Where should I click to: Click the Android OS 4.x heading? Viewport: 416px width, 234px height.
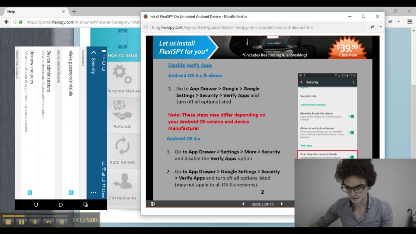coord(184,138)
